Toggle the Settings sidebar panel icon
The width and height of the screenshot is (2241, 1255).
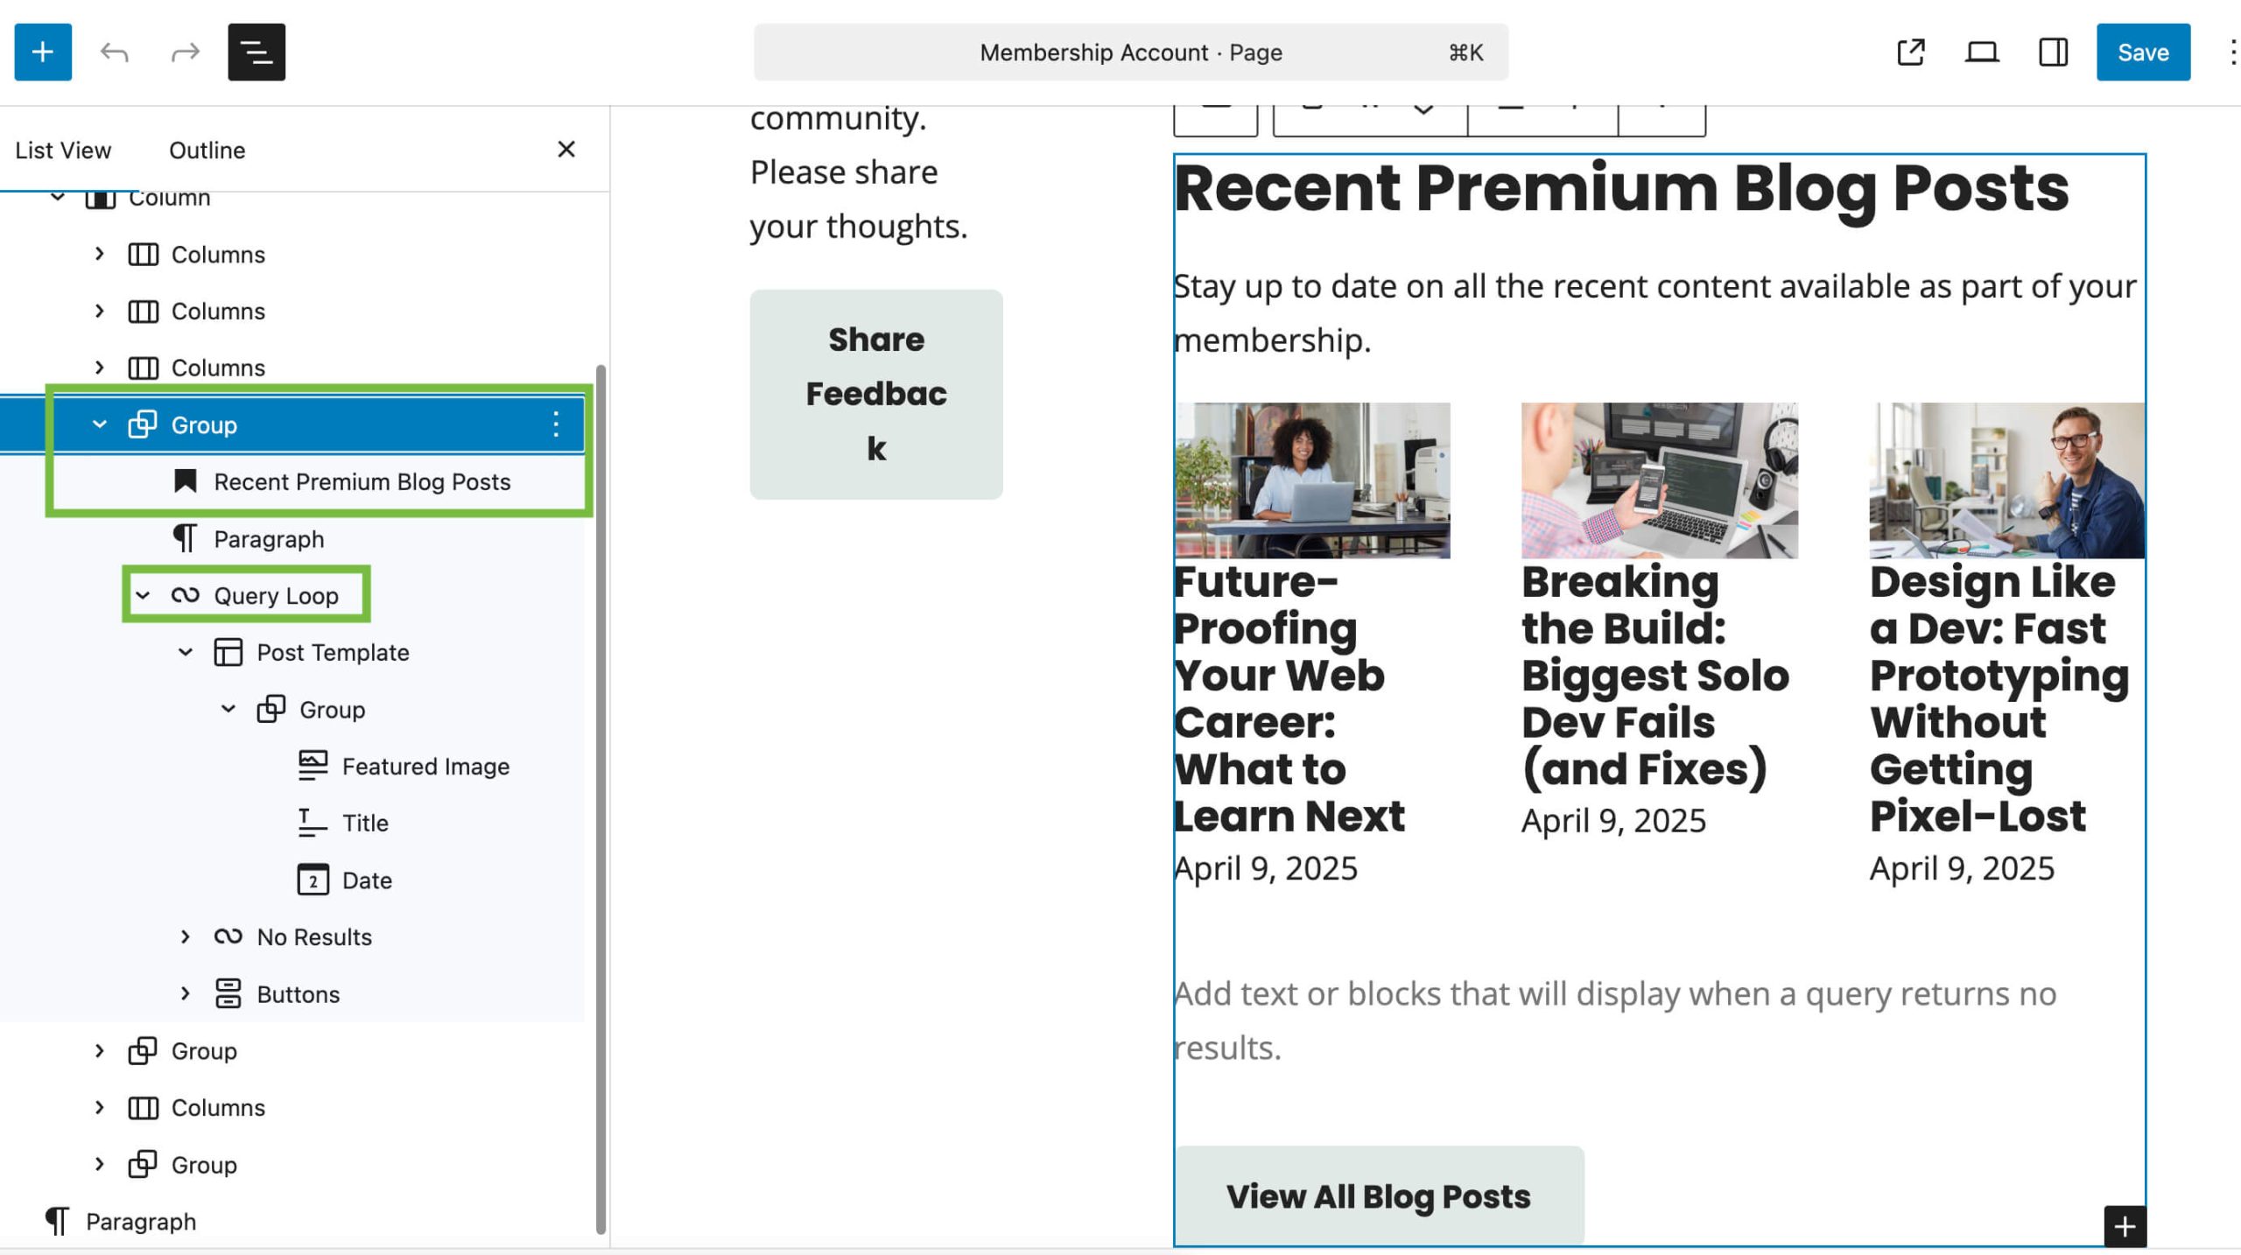2053,53
